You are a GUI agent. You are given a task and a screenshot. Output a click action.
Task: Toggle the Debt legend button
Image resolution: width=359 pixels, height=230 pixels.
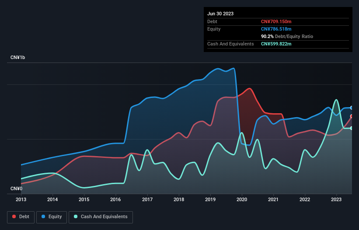[21, 217]
